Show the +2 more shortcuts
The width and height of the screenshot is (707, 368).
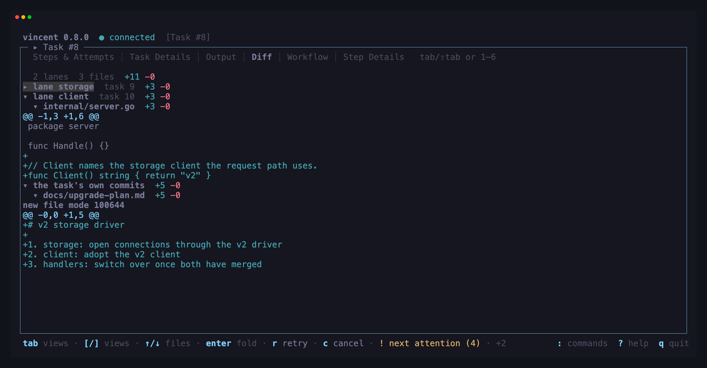501,343
